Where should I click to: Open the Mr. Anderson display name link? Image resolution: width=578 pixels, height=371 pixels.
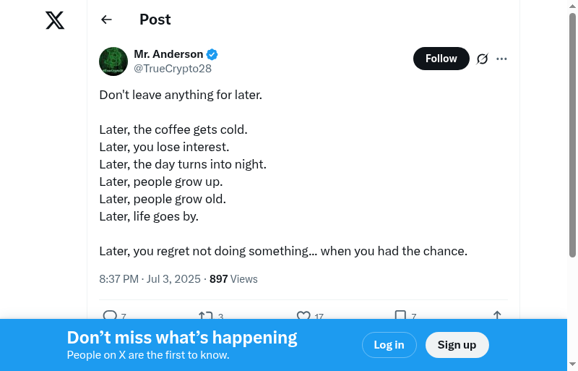click(x=168, y=54)
